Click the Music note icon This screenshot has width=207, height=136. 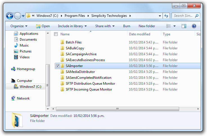pyautogui.click(x=16, y=45)
